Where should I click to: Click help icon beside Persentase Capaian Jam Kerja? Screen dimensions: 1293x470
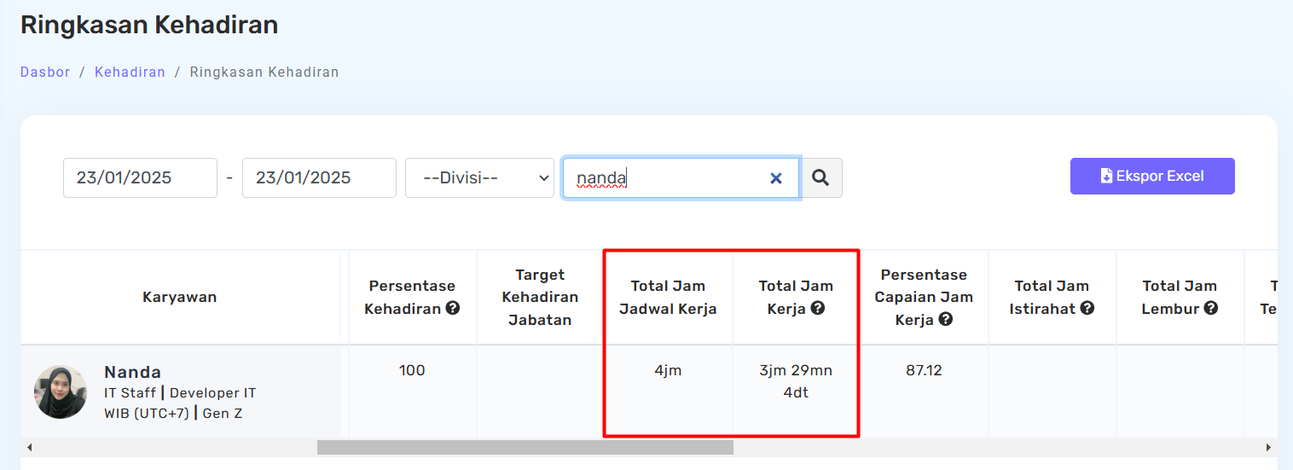pyautogui.click(x=946, y=319)
